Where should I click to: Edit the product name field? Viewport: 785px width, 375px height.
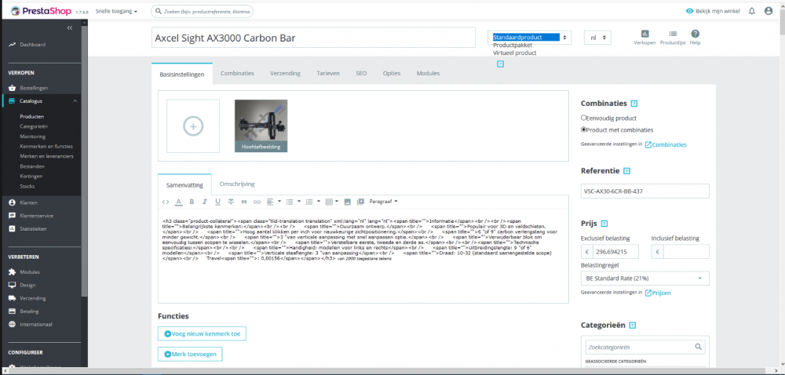coord(313,38)
